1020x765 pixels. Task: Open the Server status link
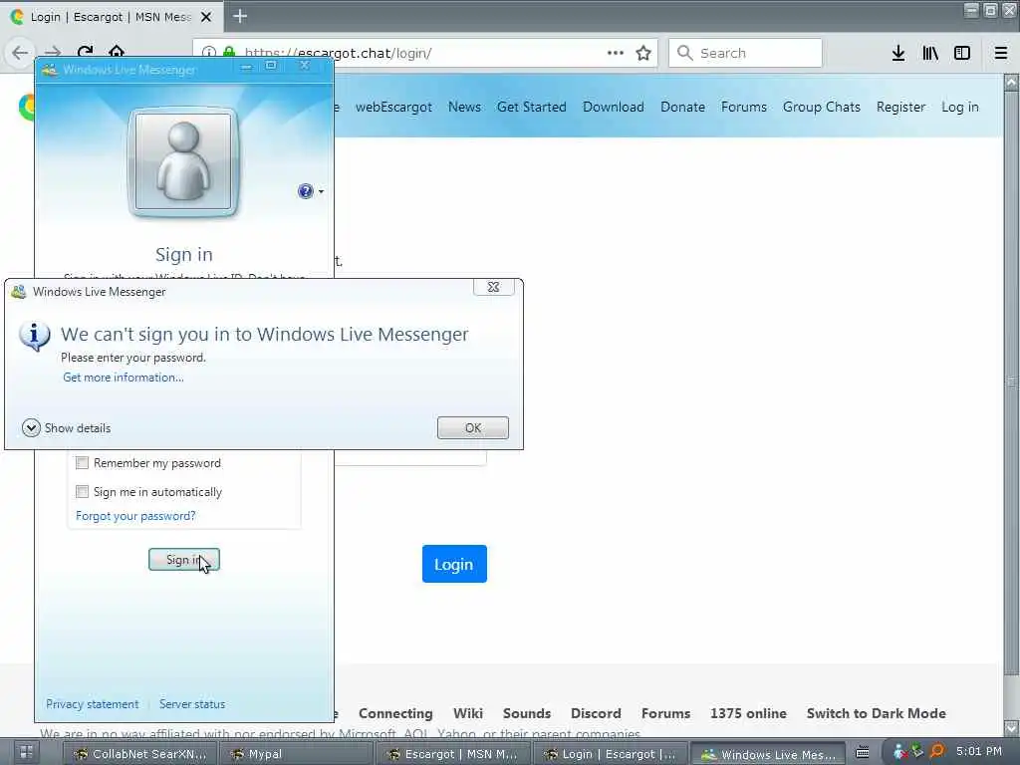click(192, 704)
